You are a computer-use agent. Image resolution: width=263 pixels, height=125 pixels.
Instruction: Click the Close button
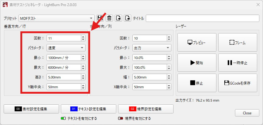pyautogui.click(x=247, y=113)
